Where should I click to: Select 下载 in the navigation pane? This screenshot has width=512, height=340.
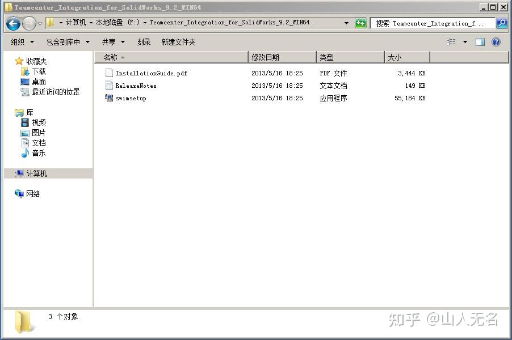pyautogui.click(x=39, y=71)
